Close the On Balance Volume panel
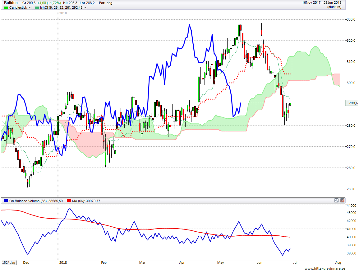Image resolution: width=359 pixels, height=270 pixels. tap(342, 201)
